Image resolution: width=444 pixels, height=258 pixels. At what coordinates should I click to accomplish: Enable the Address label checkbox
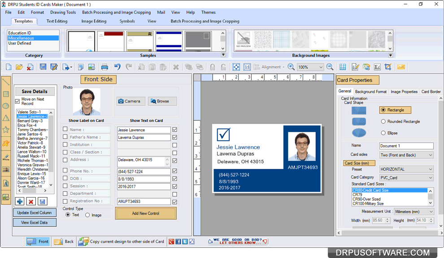pos(65,160)
